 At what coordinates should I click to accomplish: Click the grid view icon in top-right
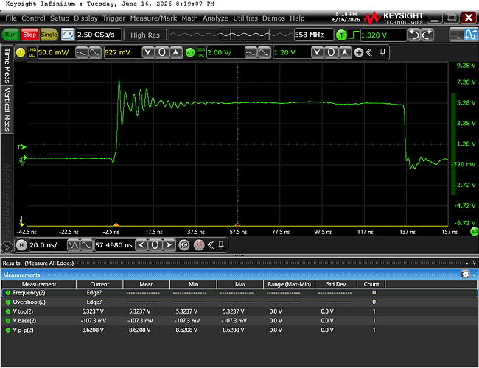456,35
